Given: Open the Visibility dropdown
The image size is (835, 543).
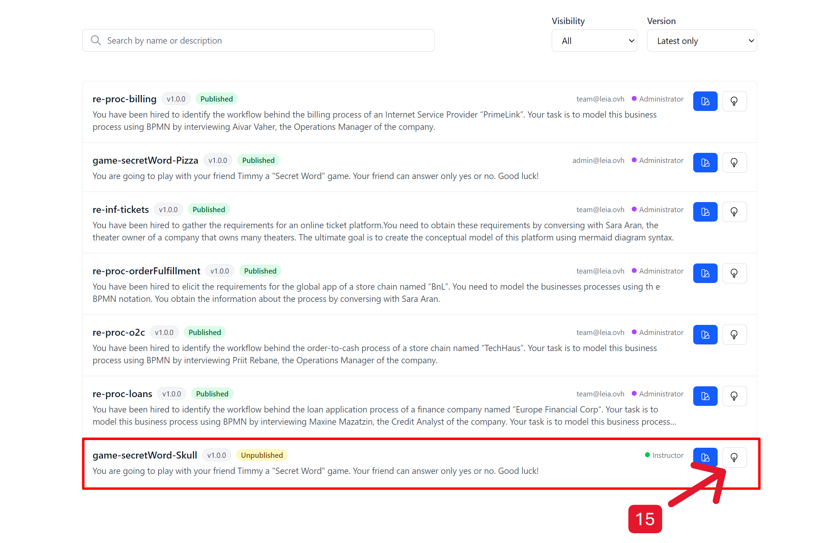Looking at the screenshot, I should point(594,41).
